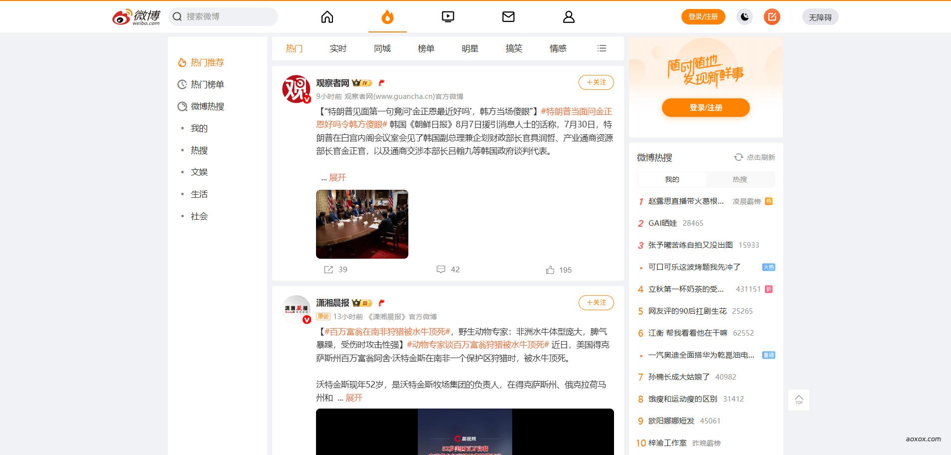Screen dimensions: 951x455
Task: Switch to the 实时 tab
Action: click(x=338, y=48)
